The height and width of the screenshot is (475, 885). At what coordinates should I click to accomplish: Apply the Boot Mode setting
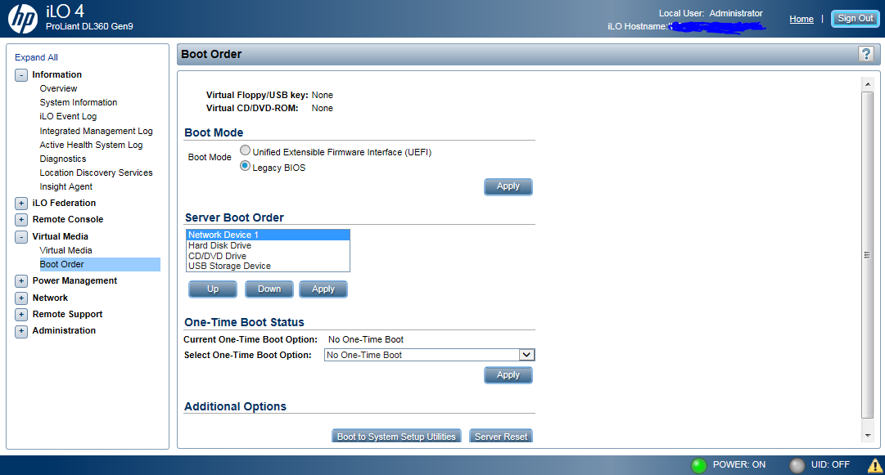click(508, 186)
